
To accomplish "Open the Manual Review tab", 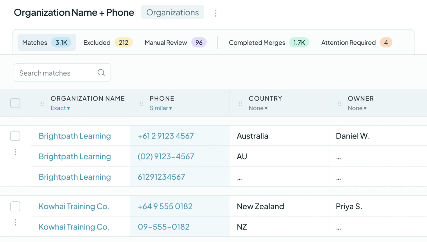I will [x=175, y=42].
